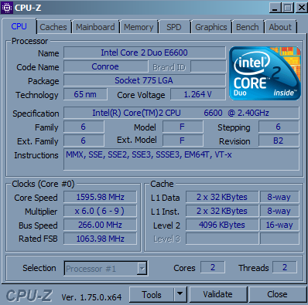Viewport: 308px width, 305px height.
Task: Click the Core Voltage value 1.264 V
Action: [198, 94]
